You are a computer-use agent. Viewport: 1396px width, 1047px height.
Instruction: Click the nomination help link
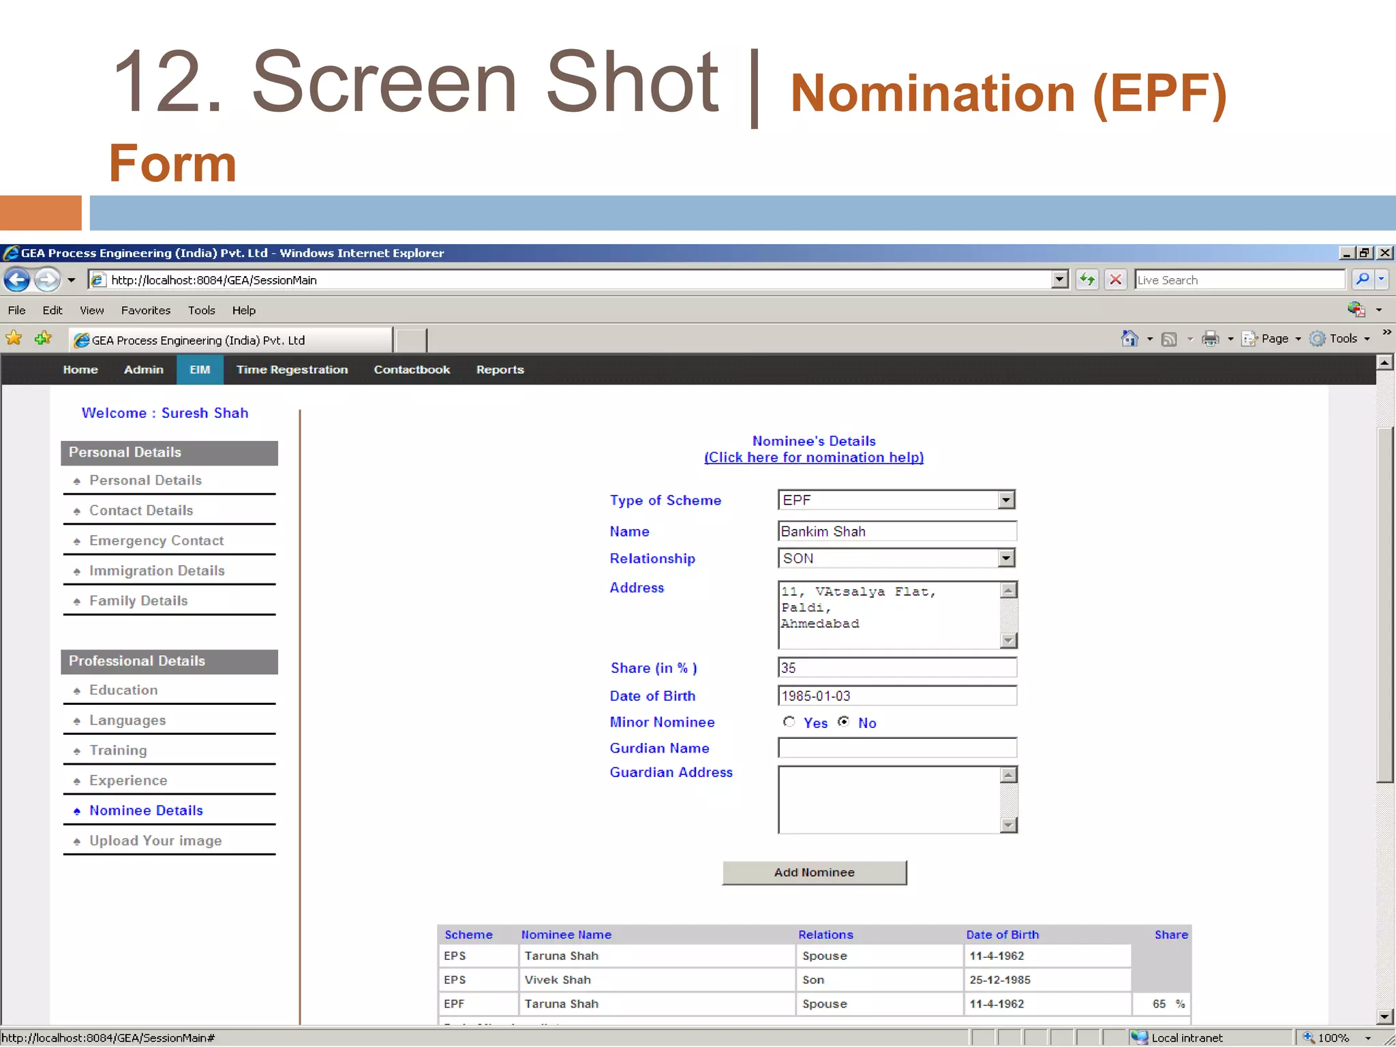coord(814,457)
